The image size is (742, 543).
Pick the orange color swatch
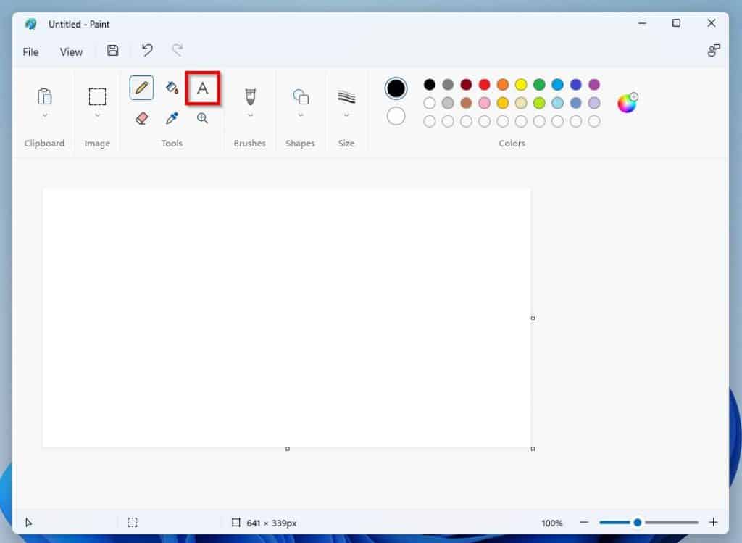[503, 84]
